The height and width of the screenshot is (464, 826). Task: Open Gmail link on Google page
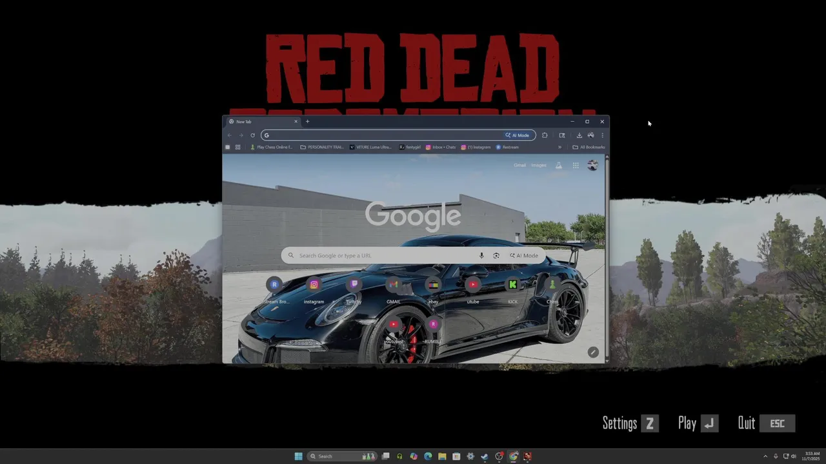coord(519,166)
